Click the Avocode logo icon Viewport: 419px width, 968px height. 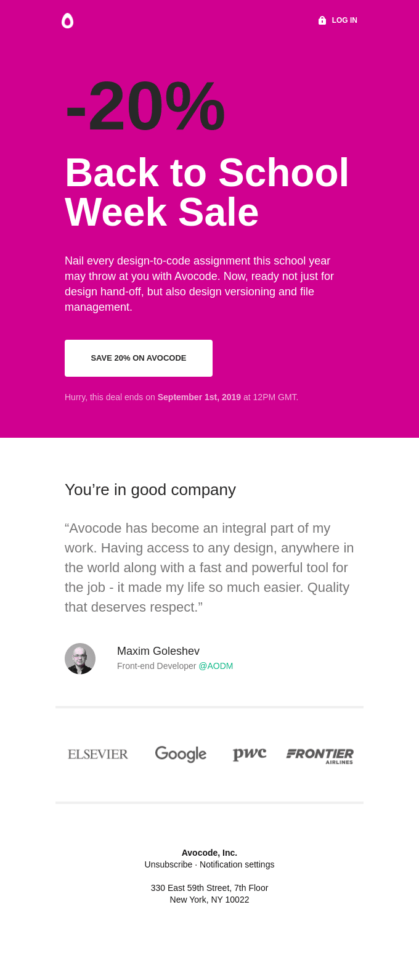point(68,21)
